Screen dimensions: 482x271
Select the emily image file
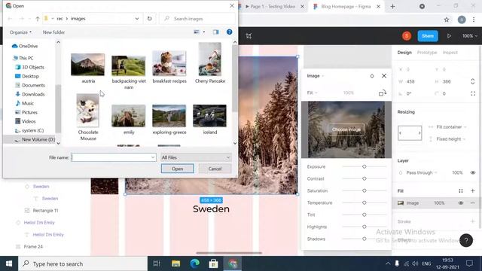(x=129, y=115)
